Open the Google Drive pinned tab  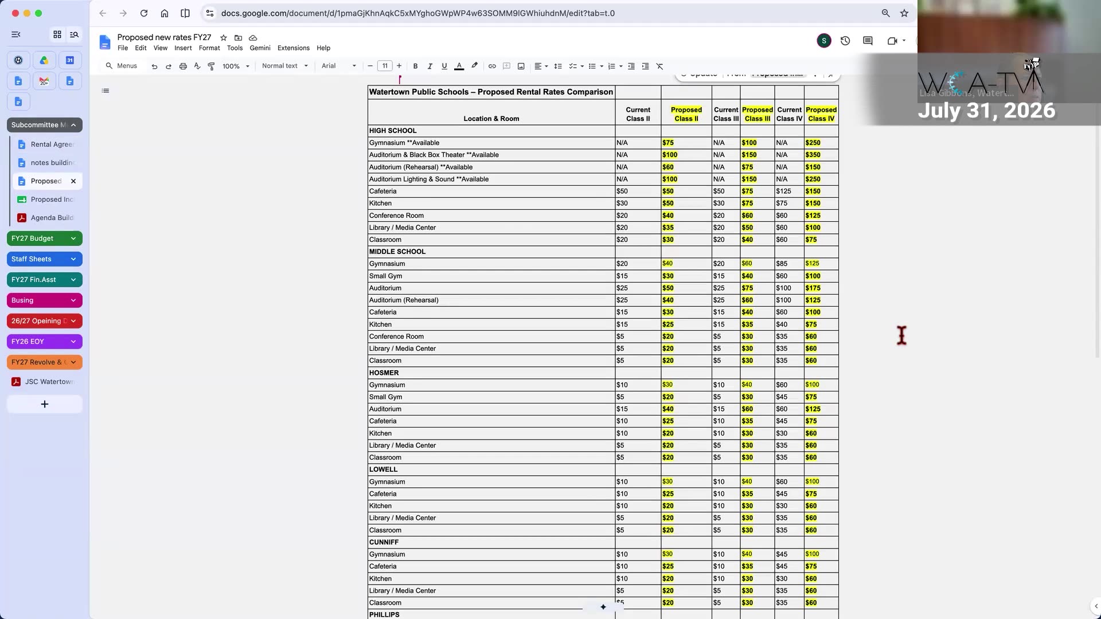click(44, 60)
